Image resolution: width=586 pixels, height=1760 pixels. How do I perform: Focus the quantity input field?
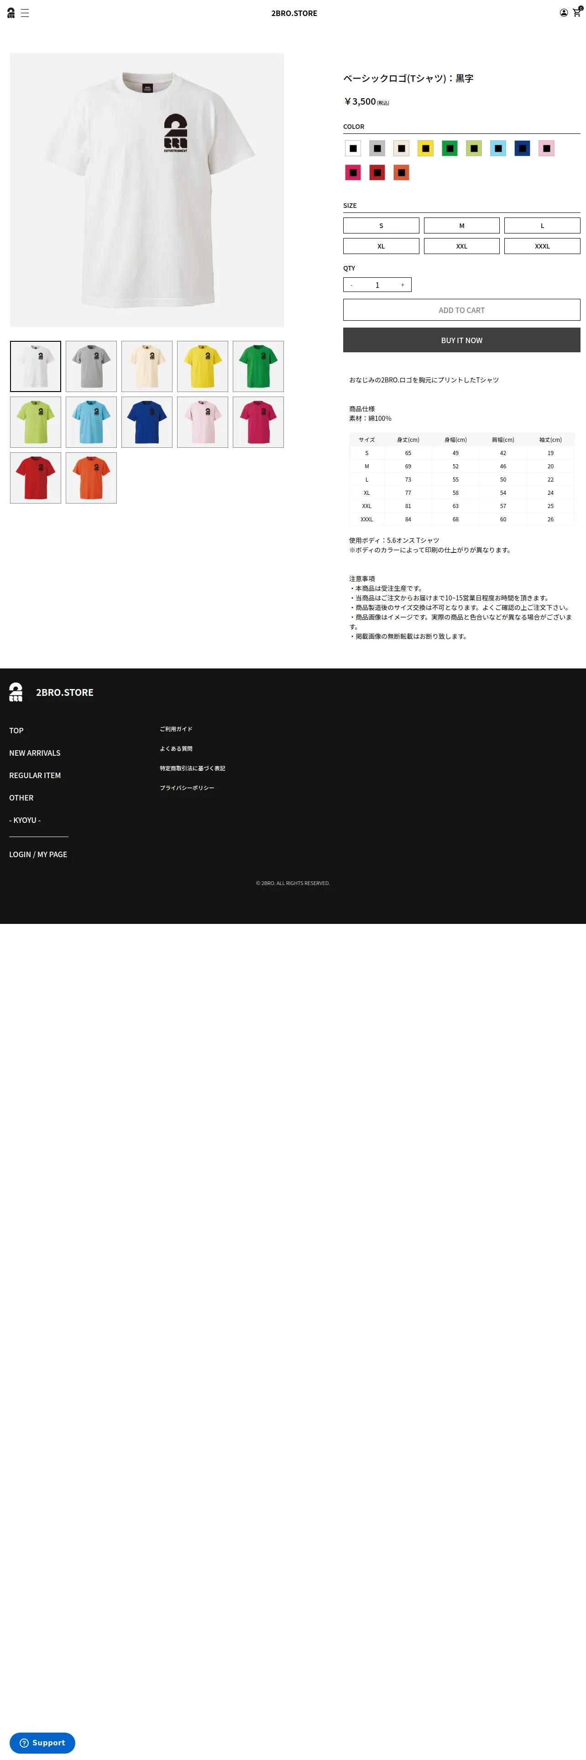point(377,285)
